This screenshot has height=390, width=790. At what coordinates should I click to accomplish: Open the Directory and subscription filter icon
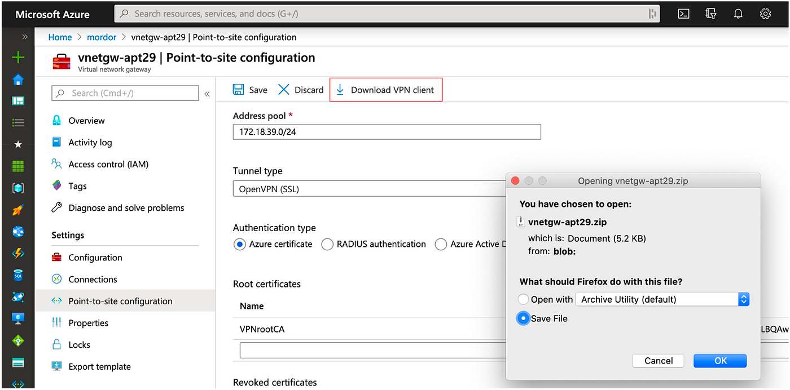pyautogui.click(x=711, y=14)
